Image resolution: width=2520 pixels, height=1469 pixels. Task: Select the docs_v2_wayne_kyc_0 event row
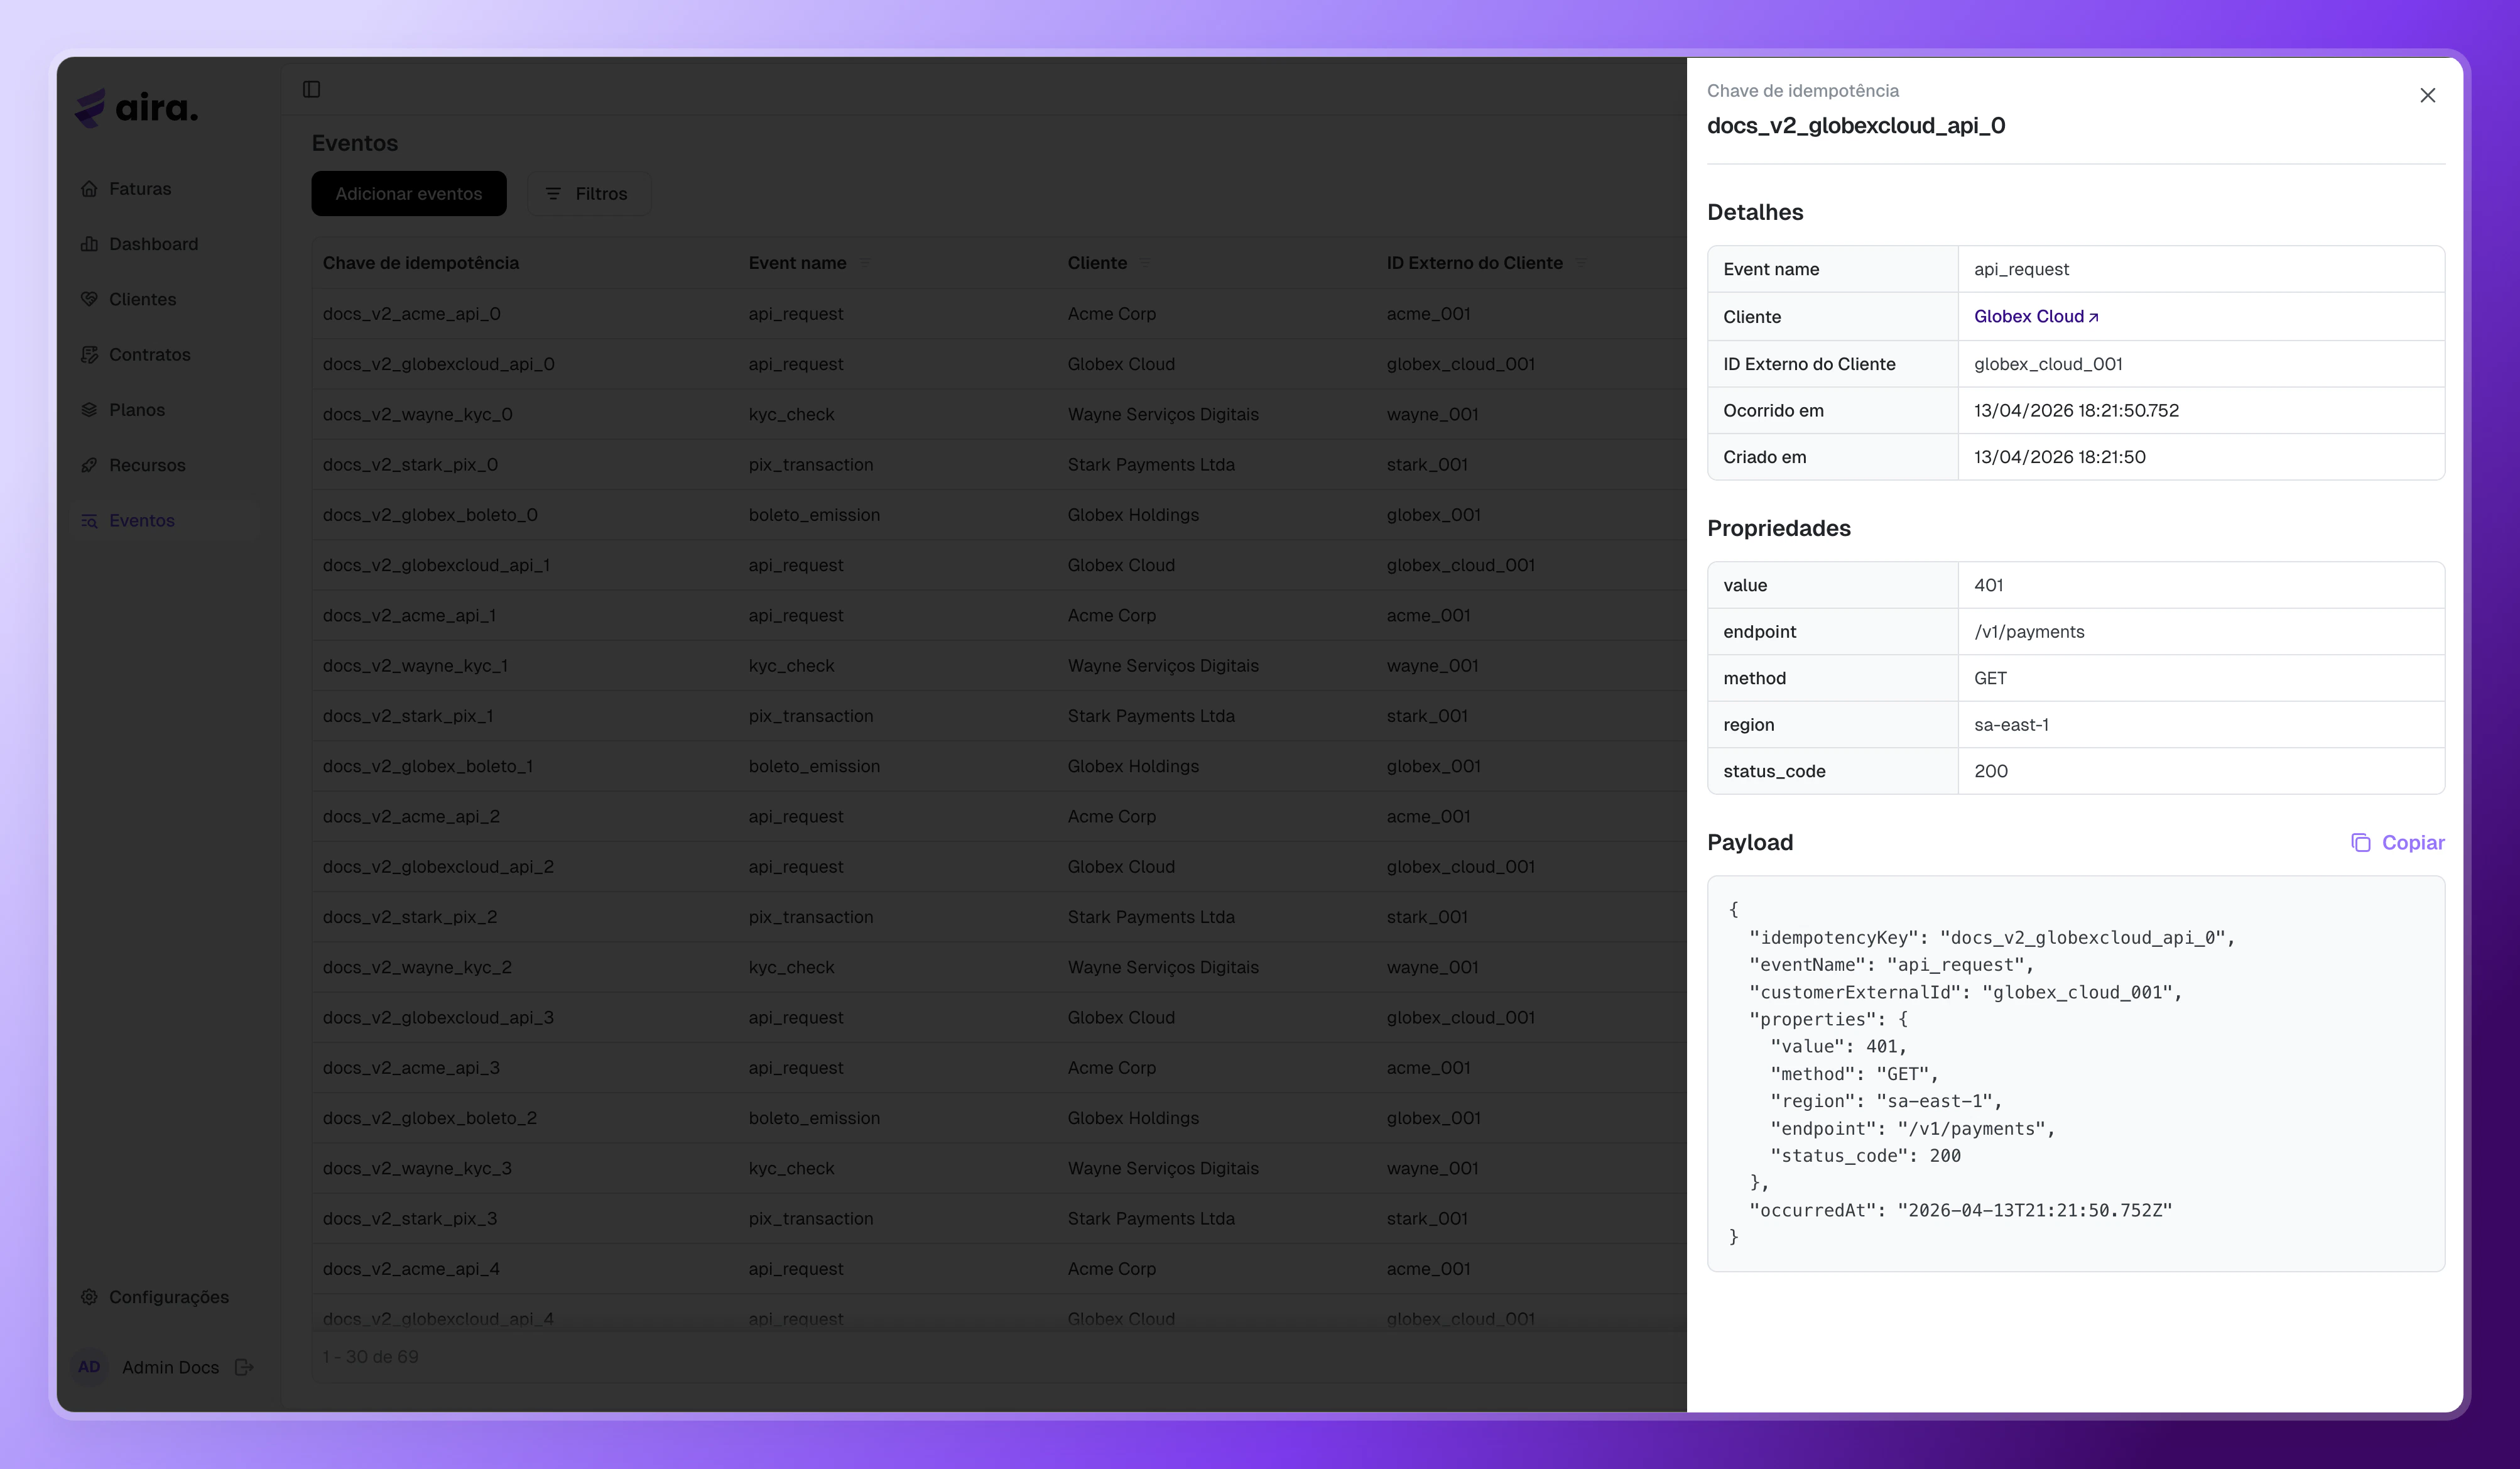(418, 414)
